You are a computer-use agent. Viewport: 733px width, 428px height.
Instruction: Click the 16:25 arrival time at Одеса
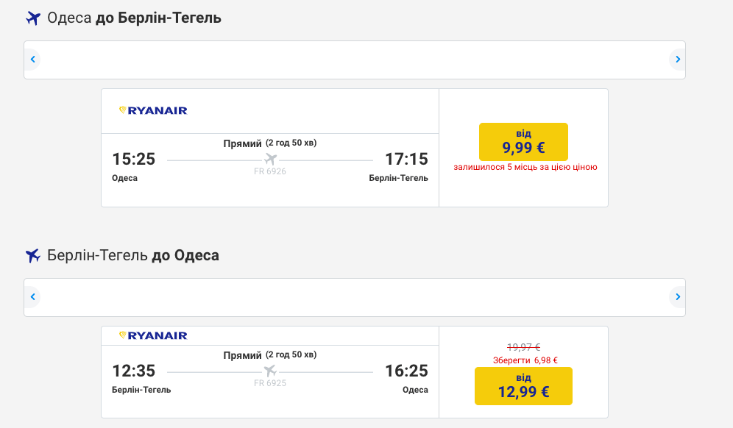406,371
